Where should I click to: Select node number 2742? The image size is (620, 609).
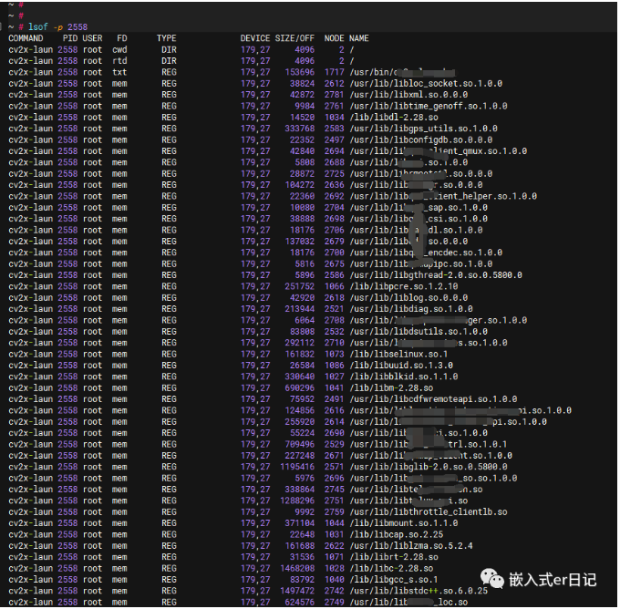[x=334, y=591]
